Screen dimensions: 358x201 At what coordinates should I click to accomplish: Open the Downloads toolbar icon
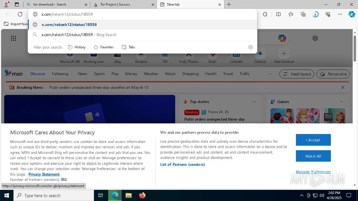click(315, 14)
